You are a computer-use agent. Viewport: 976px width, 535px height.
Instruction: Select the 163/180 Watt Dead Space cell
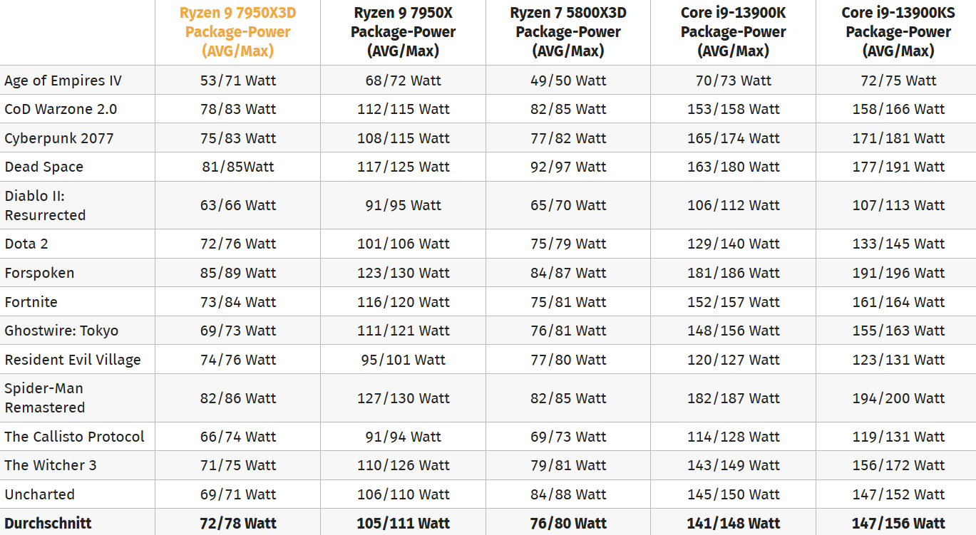[733, 167]
